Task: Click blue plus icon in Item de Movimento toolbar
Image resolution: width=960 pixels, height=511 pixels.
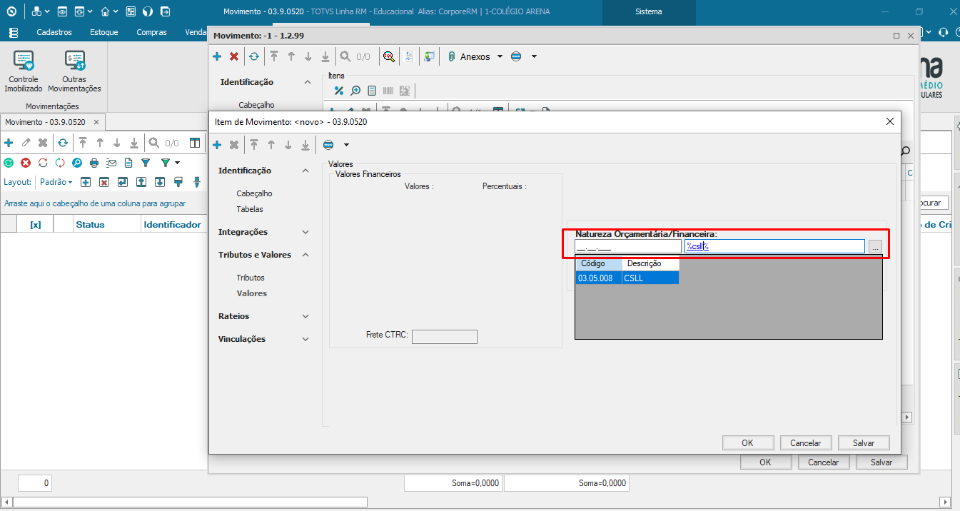Action: (217, 145)
